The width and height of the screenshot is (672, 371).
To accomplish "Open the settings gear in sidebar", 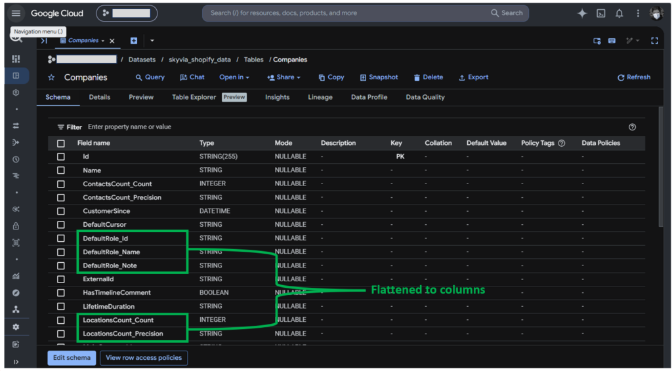I will tap(16, 327).
